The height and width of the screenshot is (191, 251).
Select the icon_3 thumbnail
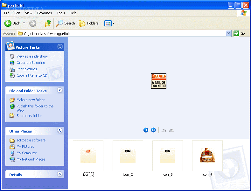coord(168,156)
